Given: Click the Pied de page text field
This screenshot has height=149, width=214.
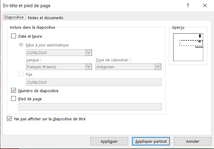Looking at the screenshot, I should pyautogui.click(x=90, y=107).
